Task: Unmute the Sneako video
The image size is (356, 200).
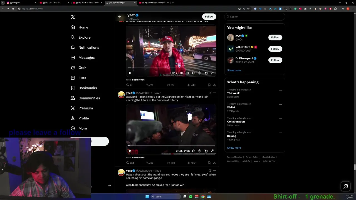Action: tap(194, 73)
